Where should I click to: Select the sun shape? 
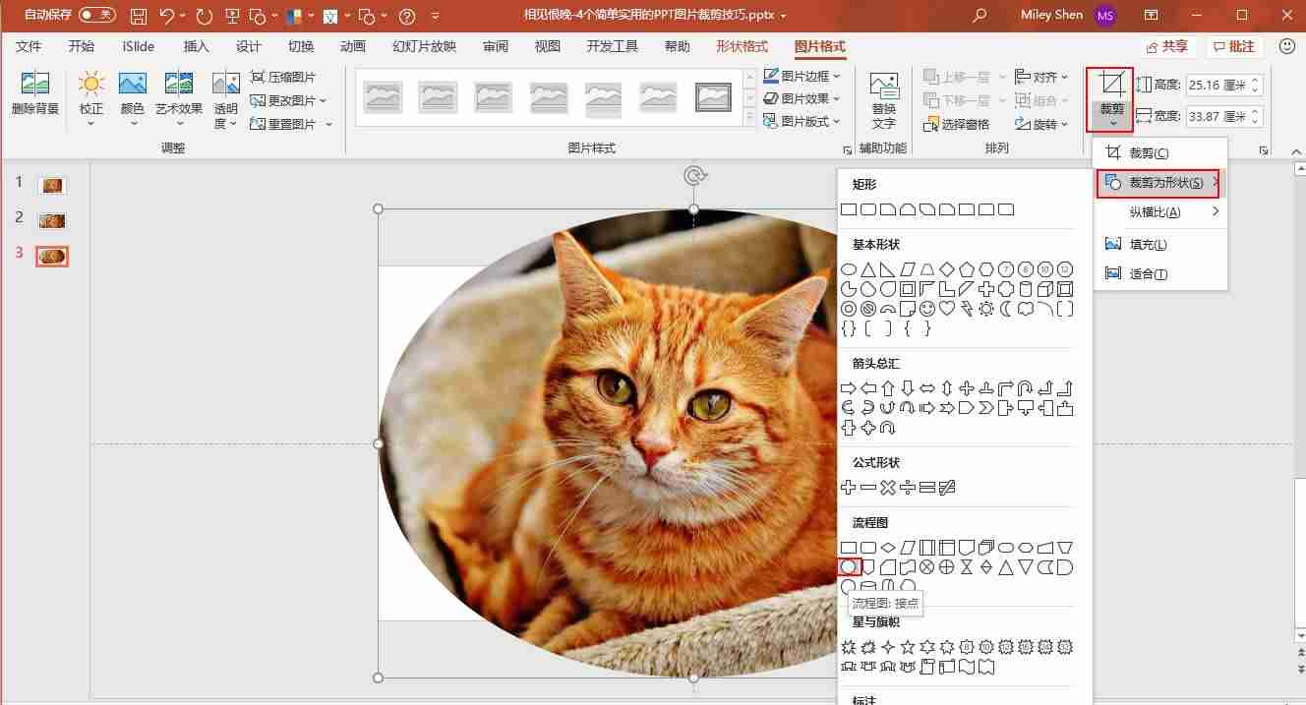pyautogui.click(x=986, y=309)
